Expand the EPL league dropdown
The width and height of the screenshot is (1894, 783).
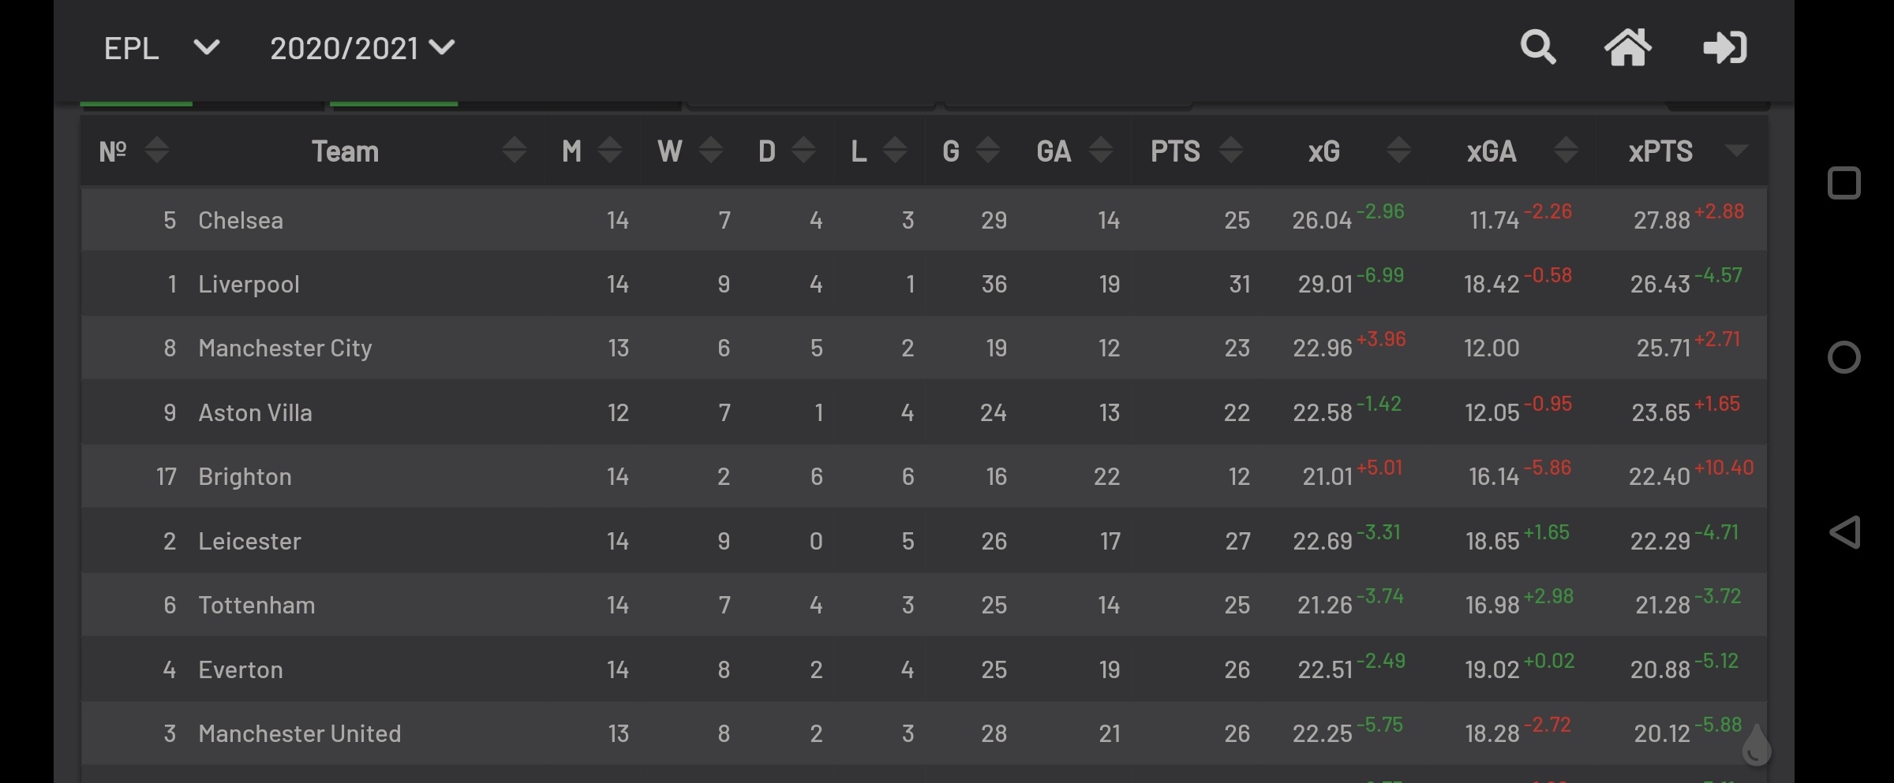tap(162, 48)
